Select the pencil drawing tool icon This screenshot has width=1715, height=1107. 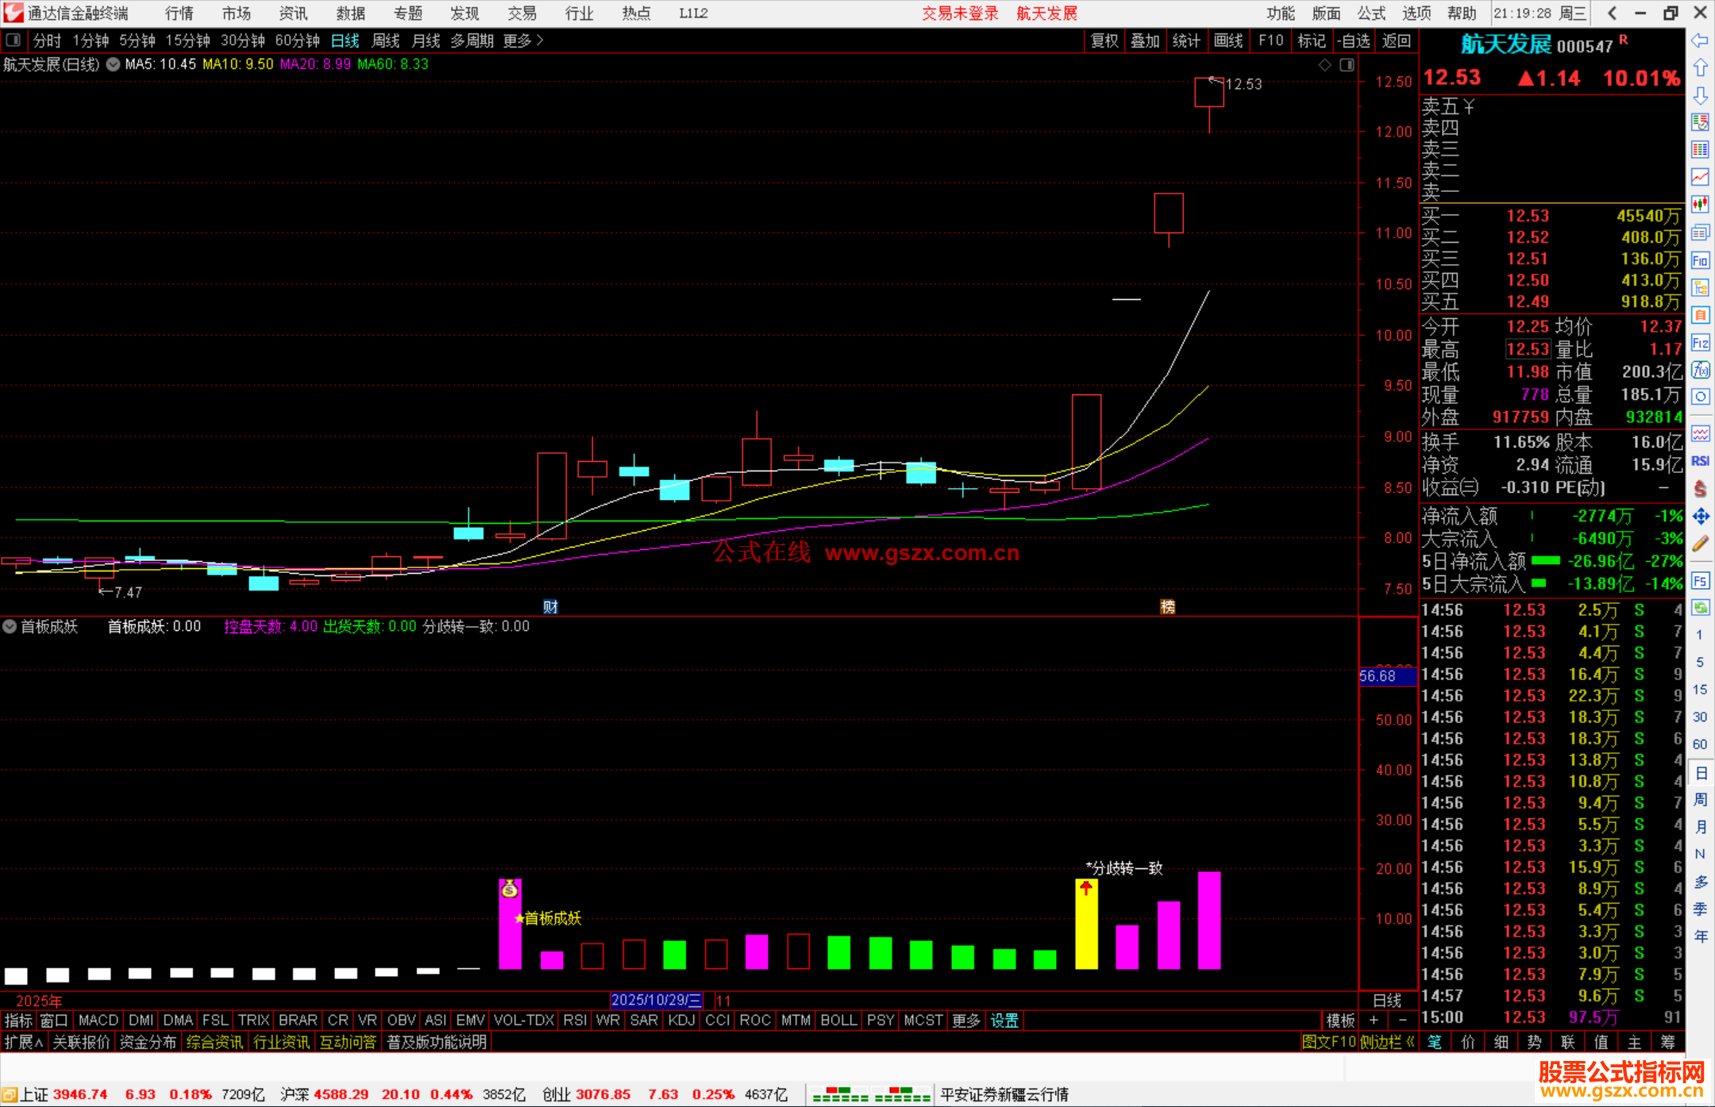pyautogui.click(x=1700, y=544)
